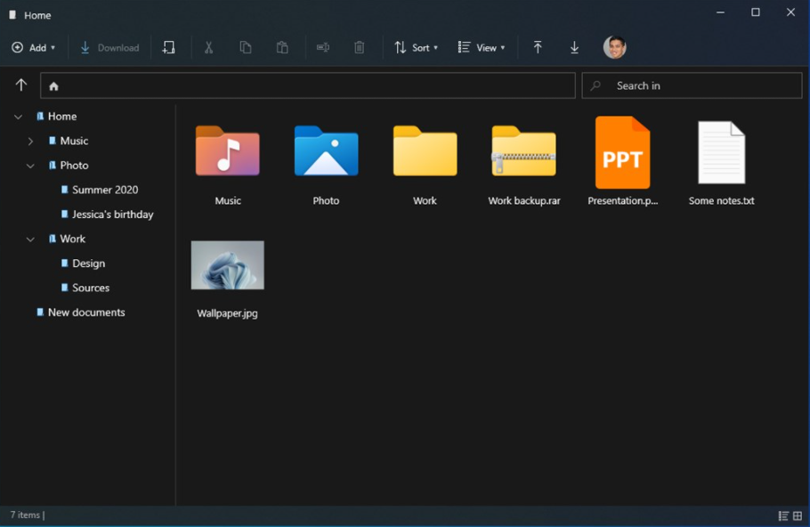
Task: Select the Work folder icon
Action: click(425, 151)
